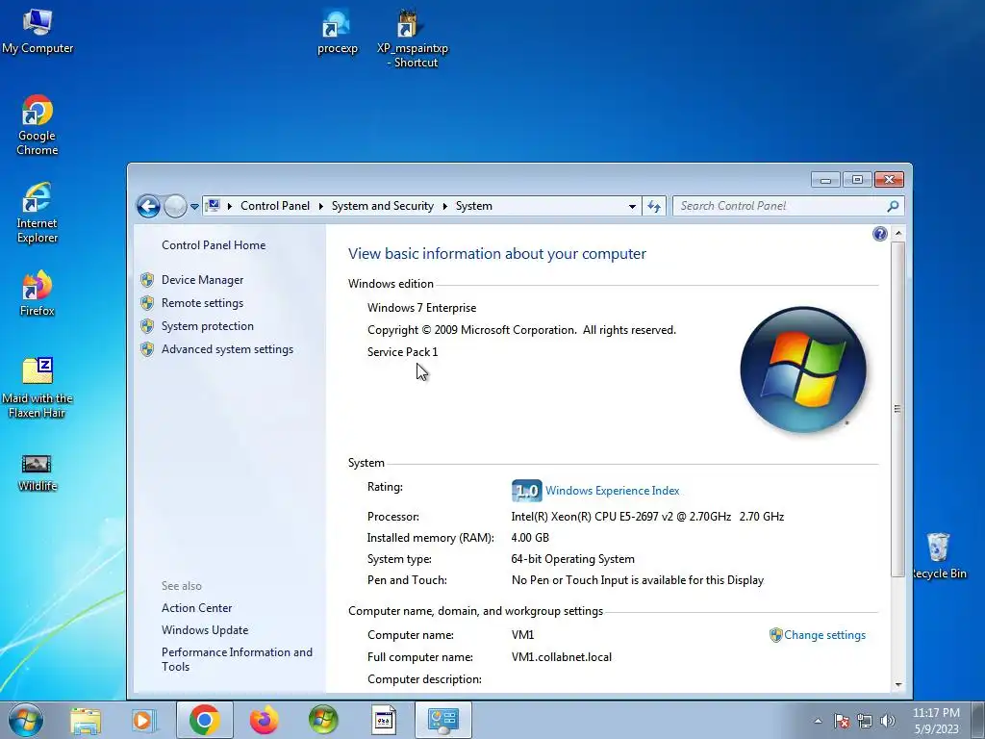
Task: Switch to Chrome in the taskbar
Action: [x=204, y=720]
